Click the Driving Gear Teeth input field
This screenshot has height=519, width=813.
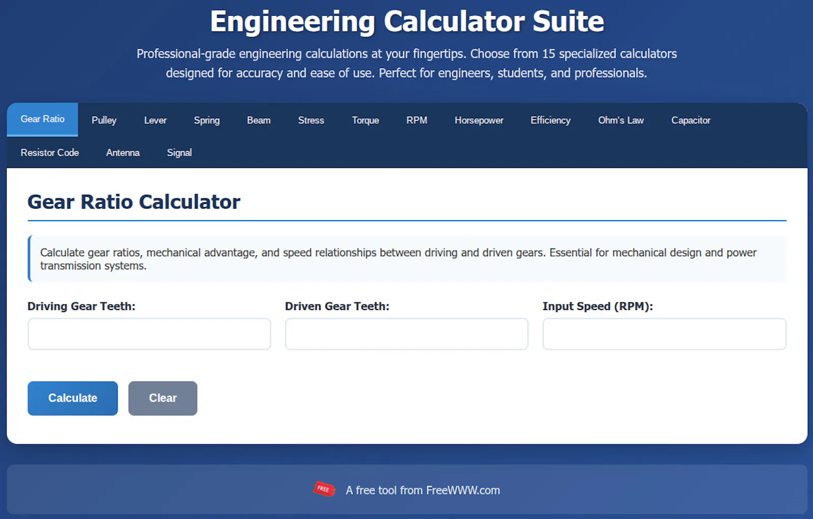click(x=149, y=334)
